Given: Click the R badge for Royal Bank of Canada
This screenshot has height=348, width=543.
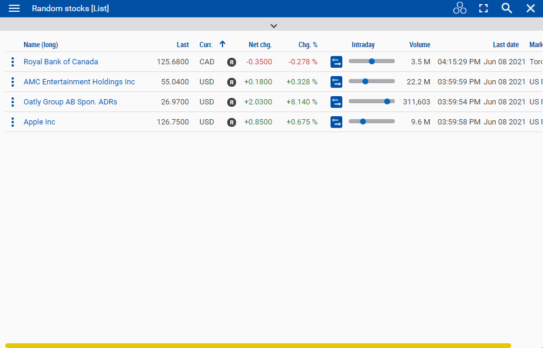Looking at the screenshot, I should (232, 63).
